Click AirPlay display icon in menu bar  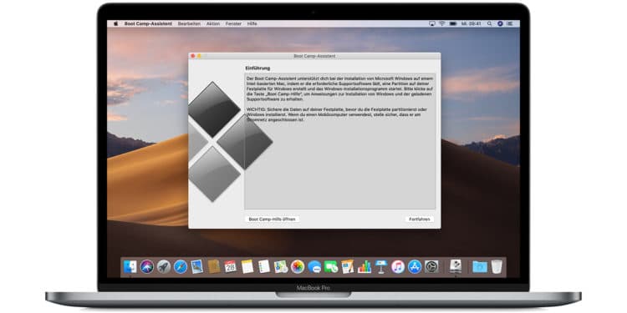point(432,23)
